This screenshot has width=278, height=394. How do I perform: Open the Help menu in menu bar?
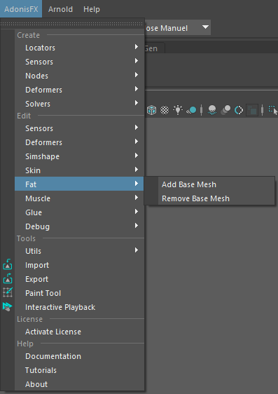(92, 9)
